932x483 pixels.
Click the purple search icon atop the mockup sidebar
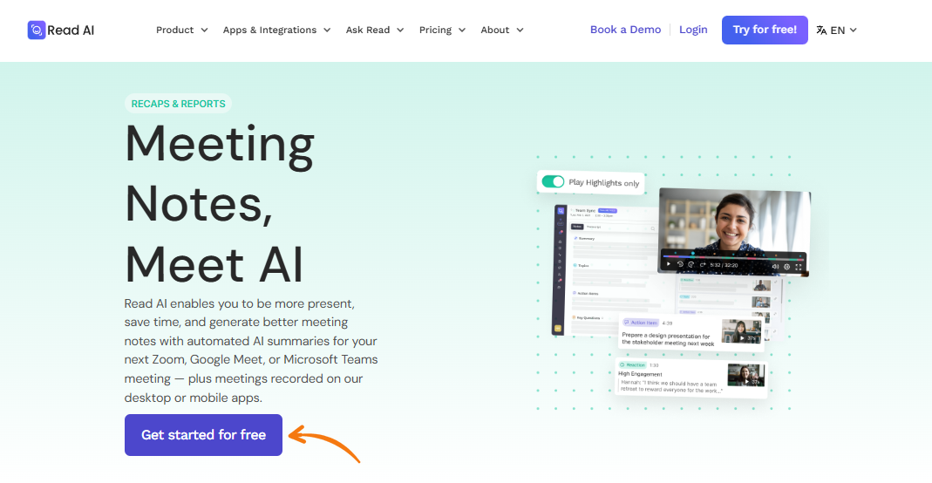[x=561, y=211]
